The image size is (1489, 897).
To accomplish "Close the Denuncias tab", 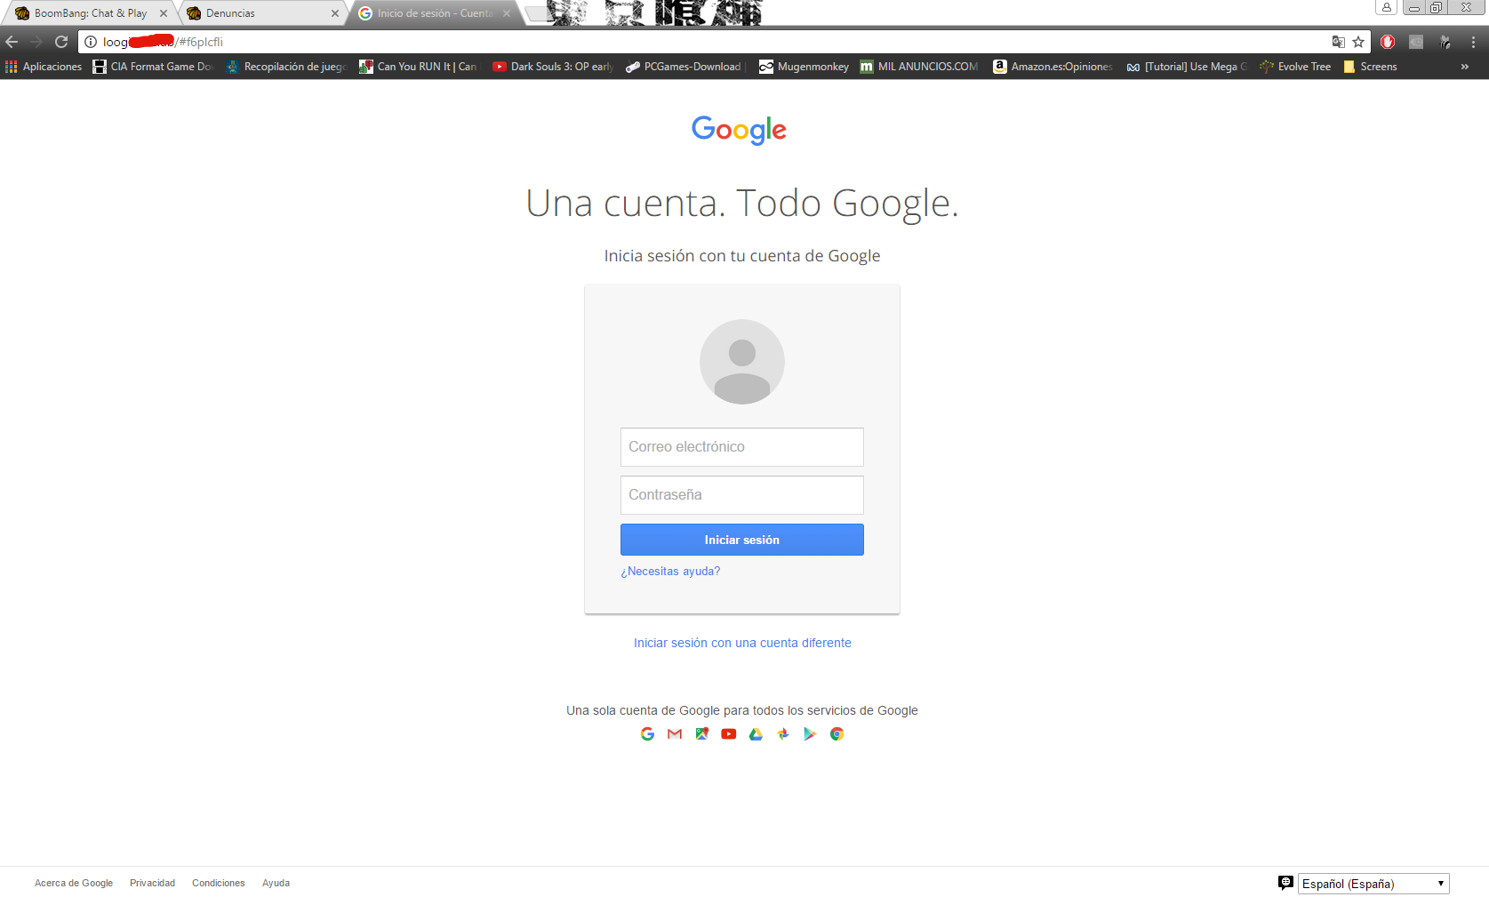I will pos(335,13).
